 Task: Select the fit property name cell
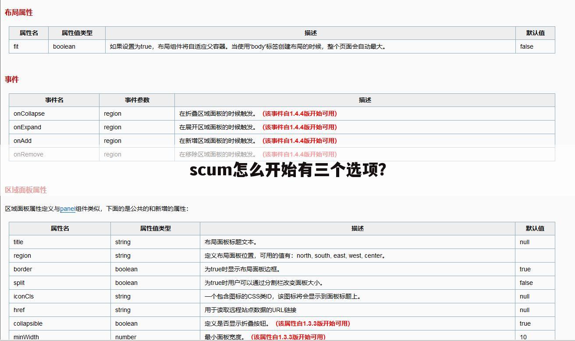[x=29, y=46]
